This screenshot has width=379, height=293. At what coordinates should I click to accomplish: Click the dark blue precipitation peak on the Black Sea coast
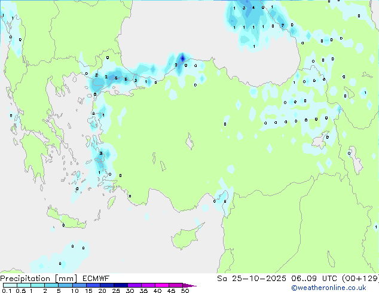[182, 58]
